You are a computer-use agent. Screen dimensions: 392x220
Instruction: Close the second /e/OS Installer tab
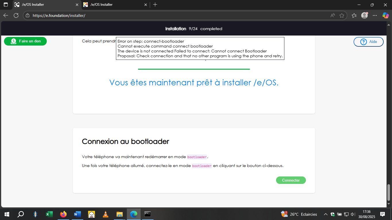(145, 5)
